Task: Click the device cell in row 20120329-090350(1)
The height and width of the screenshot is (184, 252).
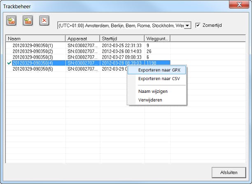Action: coord(82,45)
